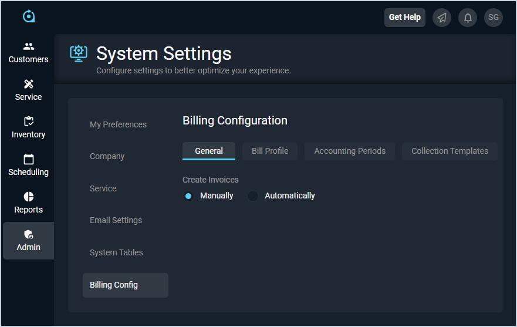Open Reports pie chart icon
This screenshot has height=327, width=517.
tap(28, 197)
